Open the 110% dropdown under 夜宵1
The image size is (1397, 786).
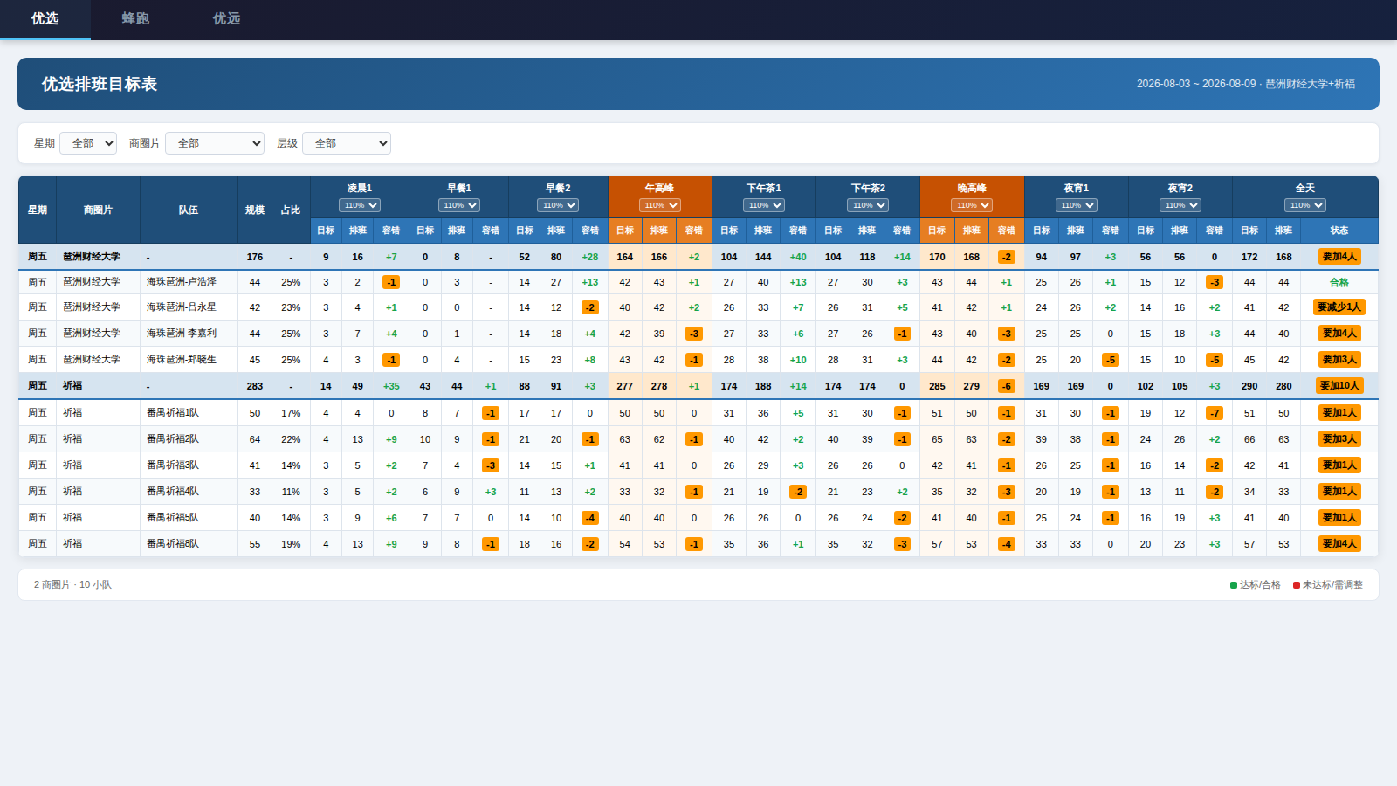(1077, 205)
